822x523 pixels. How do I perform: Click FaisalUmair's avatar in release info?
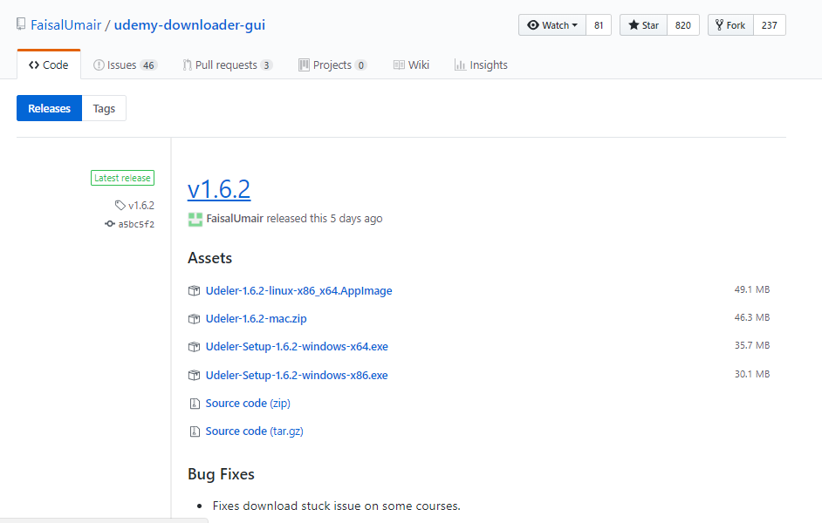(x=195, y=219)
